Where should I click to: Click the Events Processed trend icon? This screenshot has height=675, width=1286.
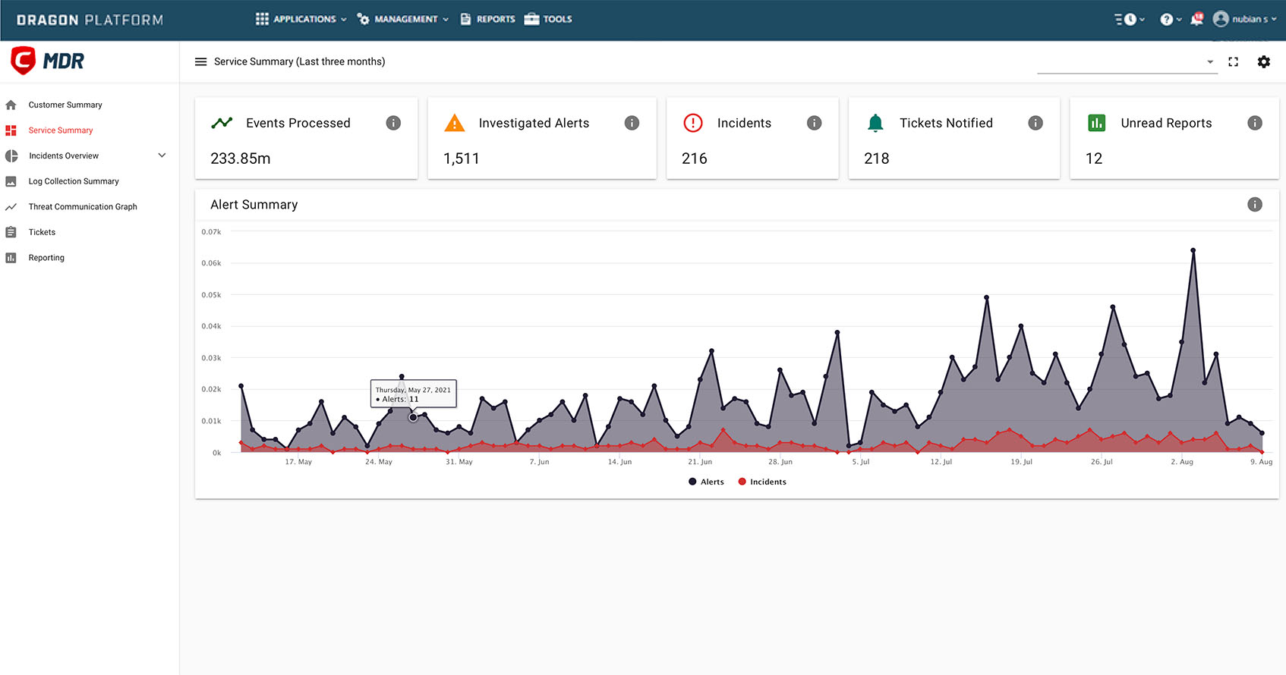[x=222, y=123]
